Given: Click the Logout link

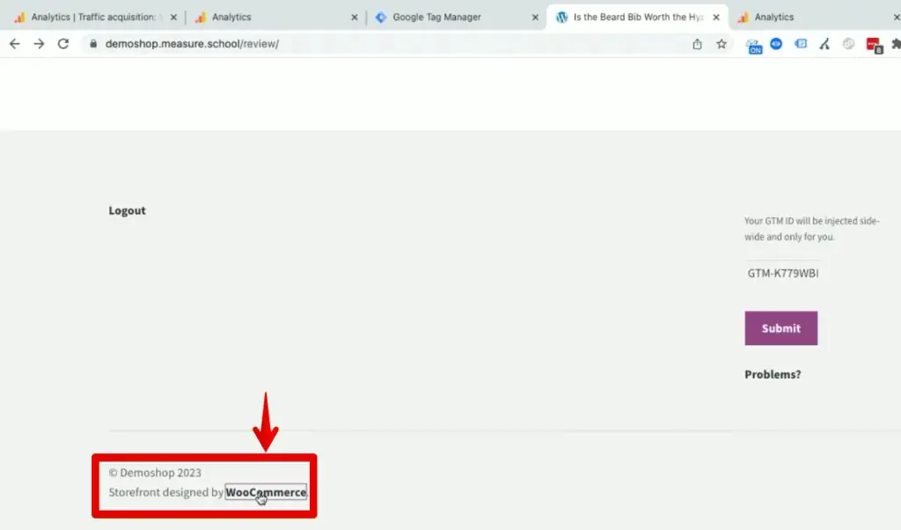Looking at the screenshot, I should point(127,210).
